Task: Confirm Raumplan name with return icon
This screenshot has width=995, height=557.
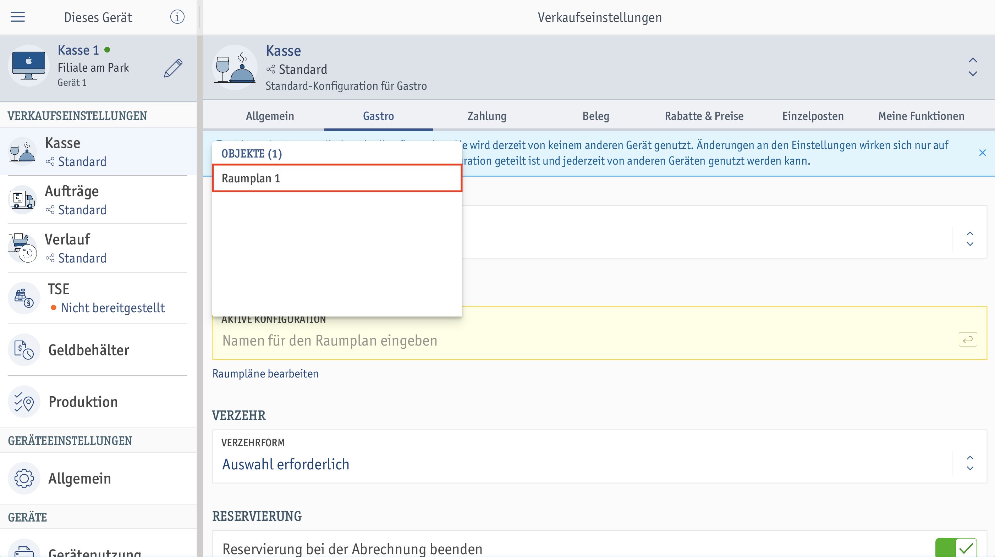Action: coord(968,340)
